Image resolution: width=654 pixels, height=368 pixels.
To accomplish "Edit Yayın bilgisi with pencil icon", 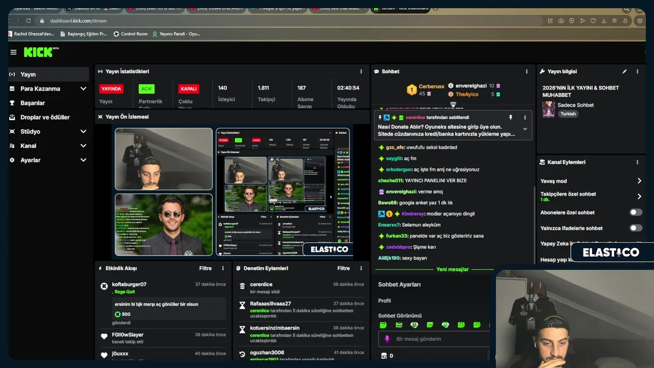I will pos(624,72).
